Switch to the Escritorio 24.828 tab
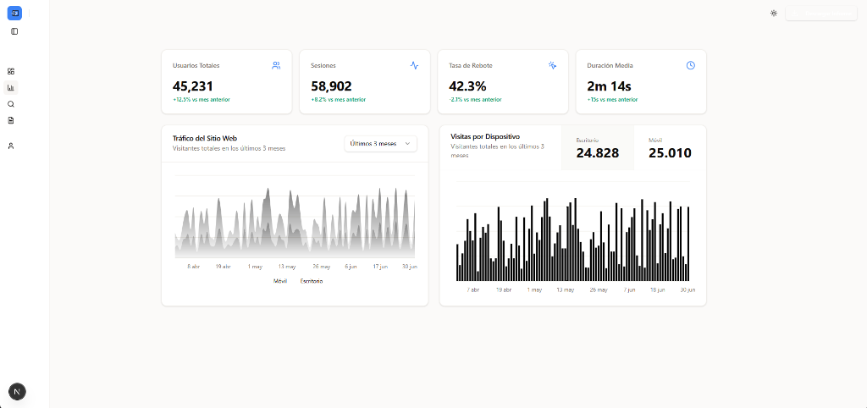867x408 pixels. click(x=597, y=147)
